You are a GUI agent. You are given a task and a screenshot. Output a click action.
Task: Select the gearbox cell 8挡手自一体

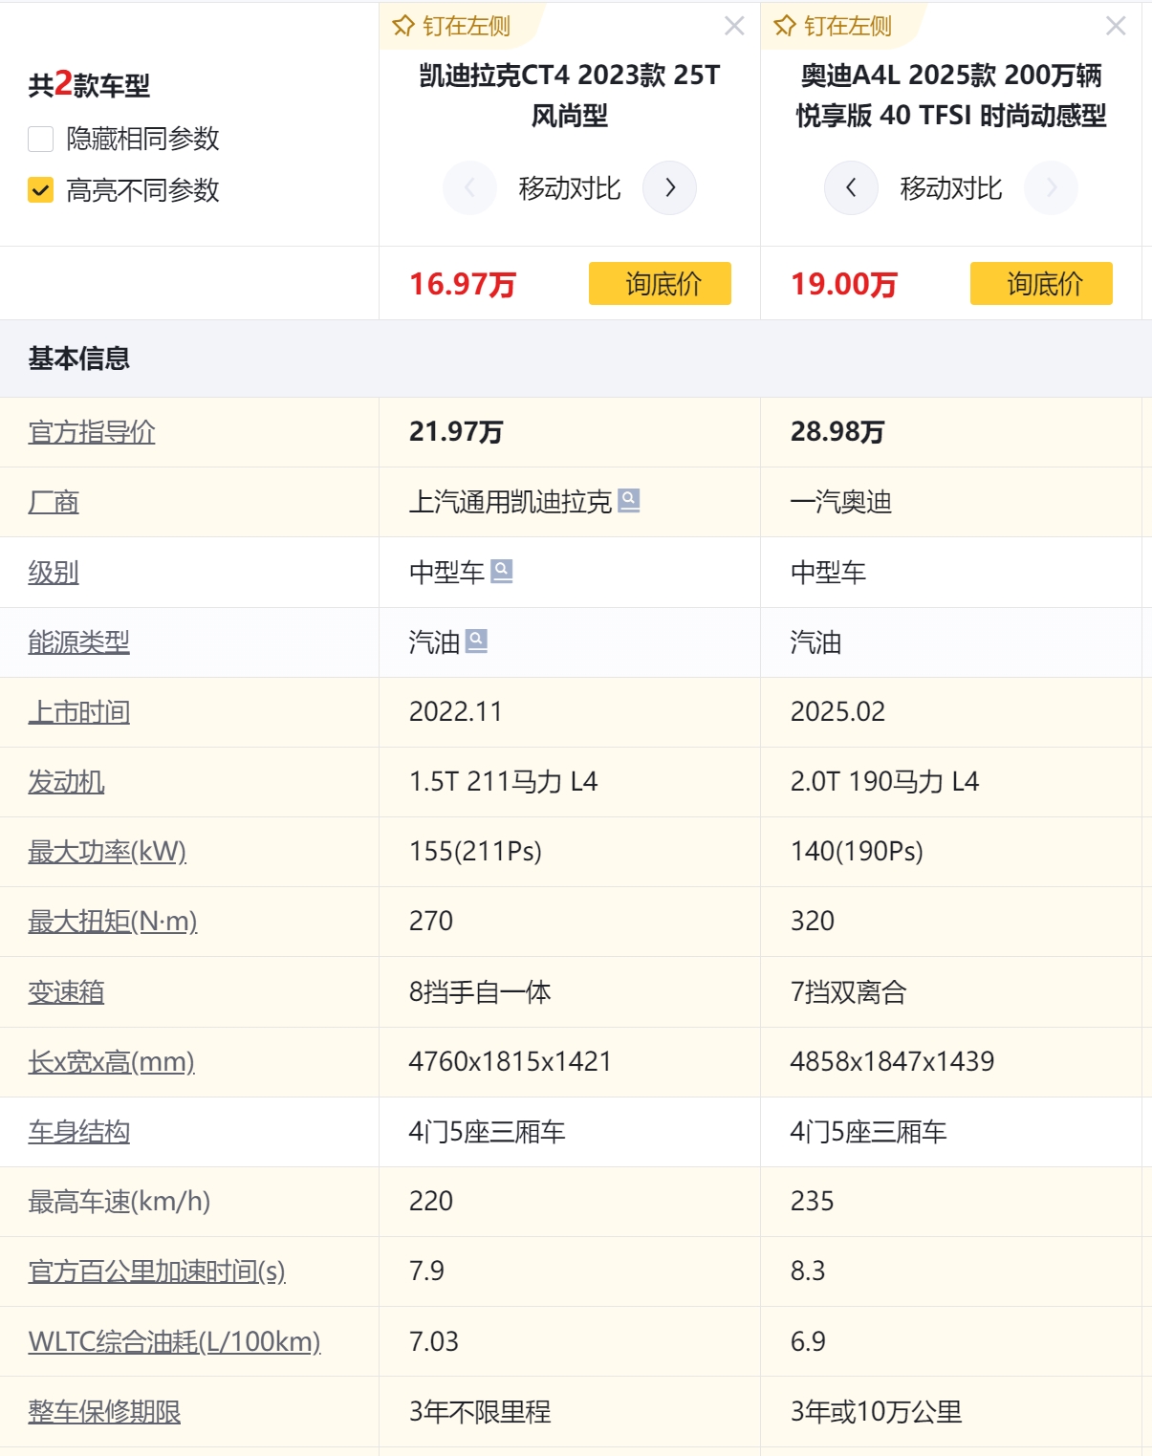(x=480, y=992)
